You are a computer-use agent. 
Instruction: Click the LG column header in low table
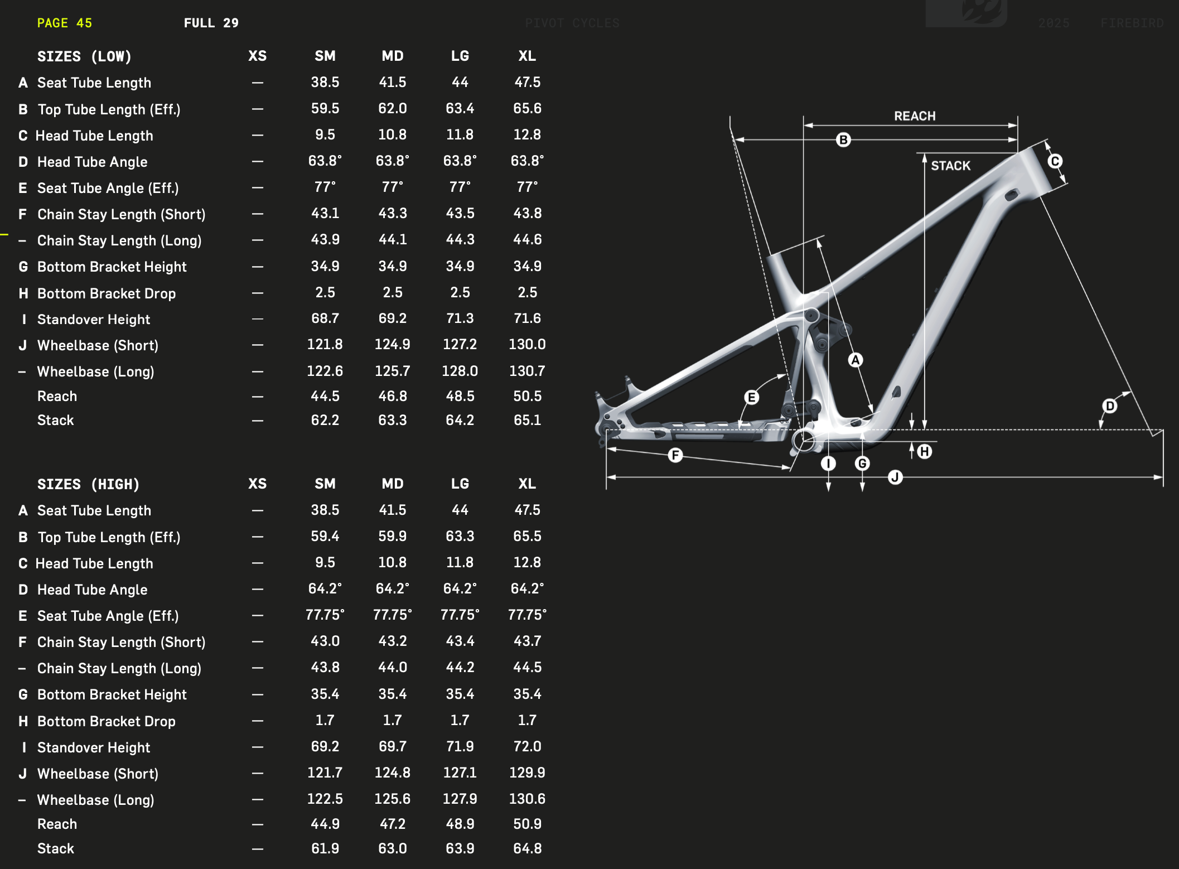[460, 56]
